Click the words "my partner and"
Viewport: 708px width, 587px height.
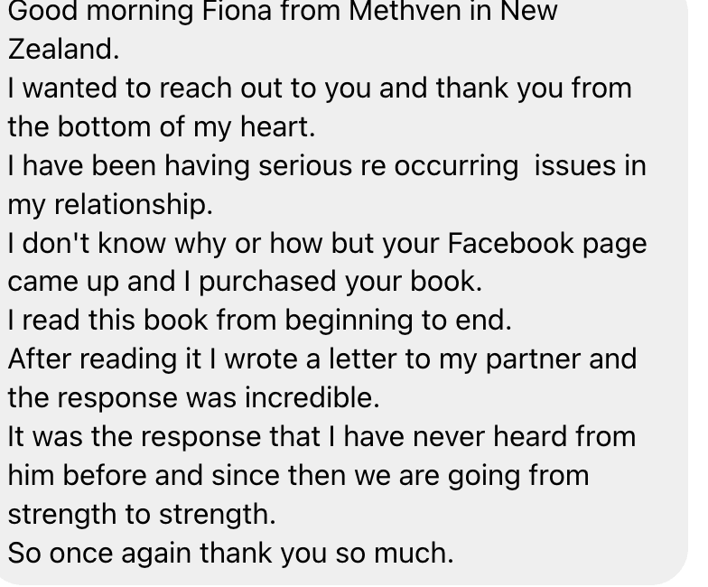point(536,359)
